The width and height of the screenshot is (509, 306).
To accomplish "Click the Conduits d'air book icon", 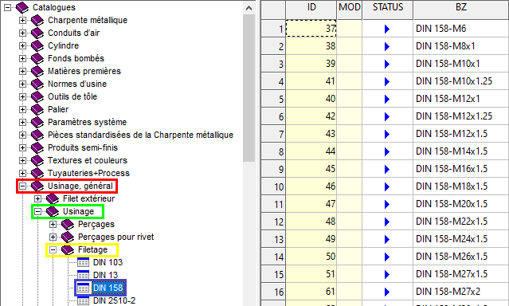I will pyautogui.click(x=37, y=33).
